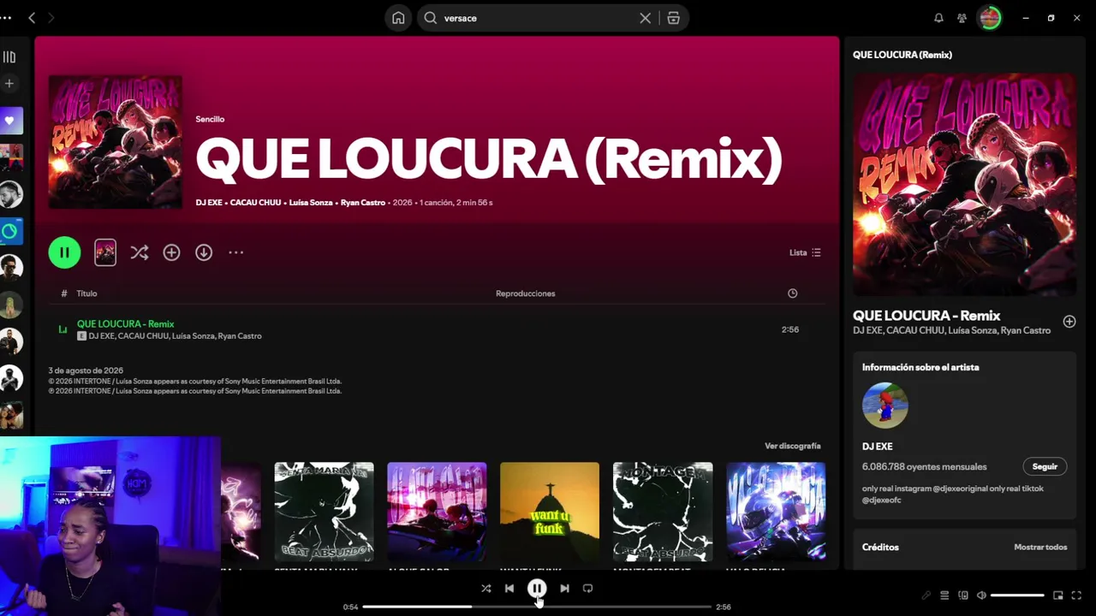The height and width of the screenshot is (616, 1096).
Task: Open the 'want u funk' album cover
Action: (x=550, y=512)
